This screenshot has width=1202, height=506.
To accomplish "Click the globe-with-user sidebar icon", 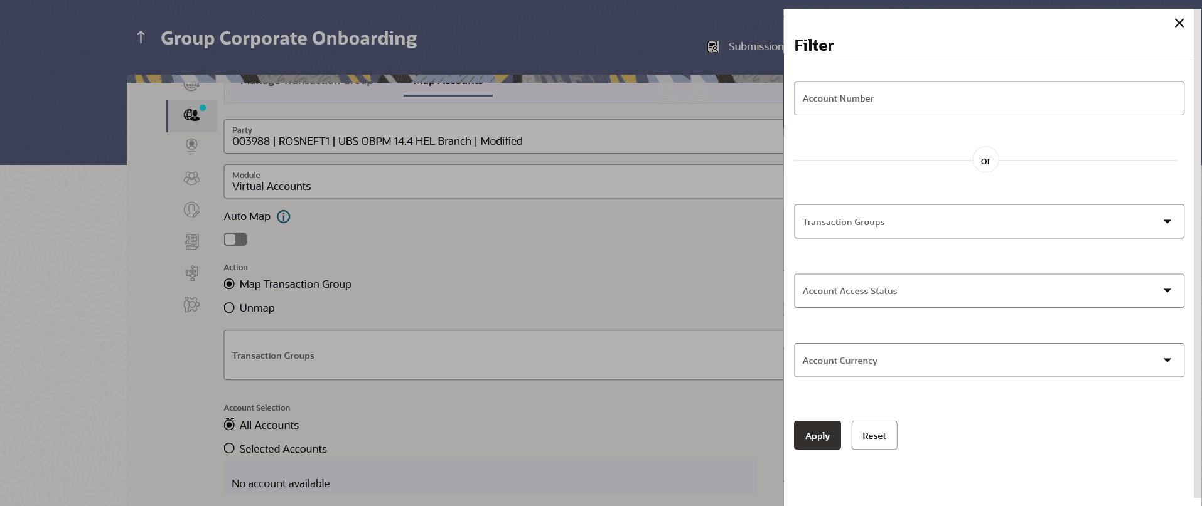I will click(191, 115).
